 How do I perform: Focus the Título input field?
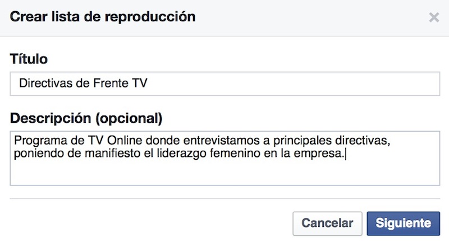[x=224, y=83]
